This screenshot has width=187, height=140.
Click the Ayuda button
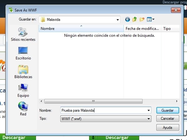168,128
